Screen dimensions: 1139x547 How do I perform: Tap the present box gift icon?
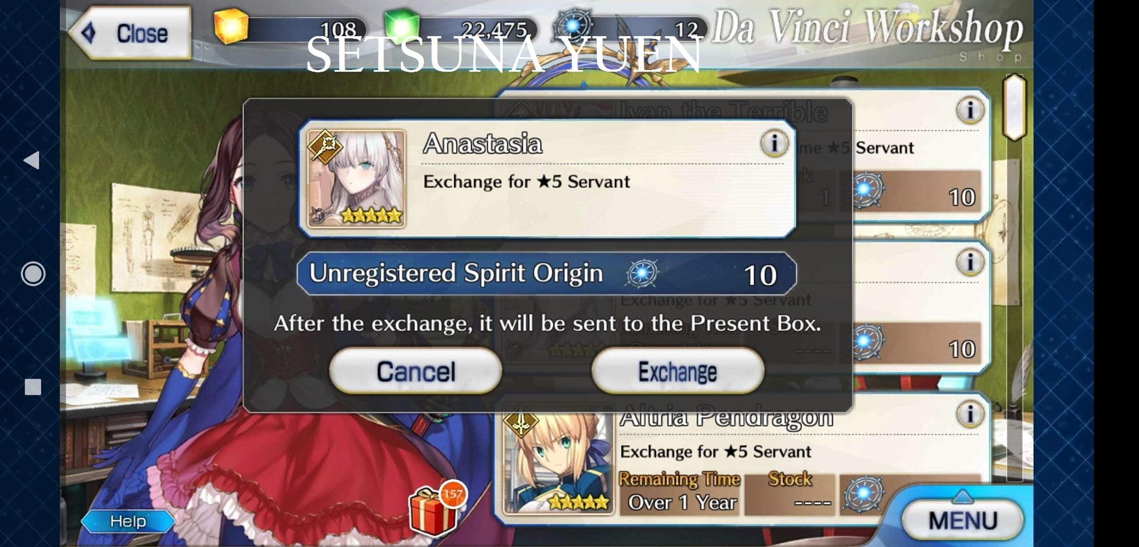[433, 510]
